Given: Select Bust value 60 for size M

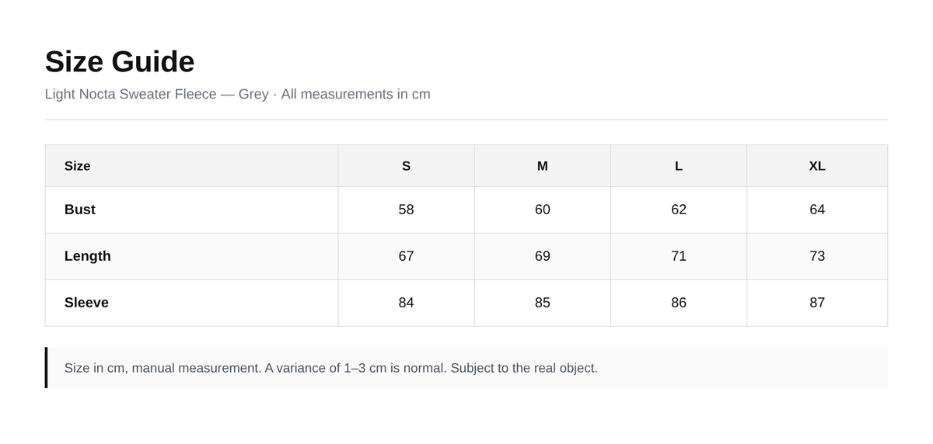Looking at the screenshot, I should 543,210.
